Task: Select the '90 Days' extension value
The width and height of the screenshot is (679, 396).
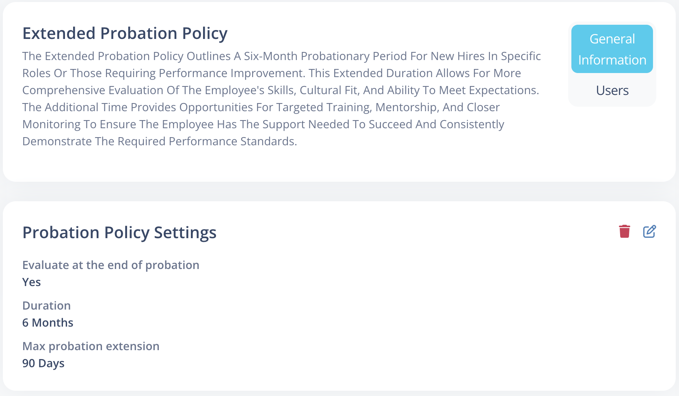Action: (43, 363)
